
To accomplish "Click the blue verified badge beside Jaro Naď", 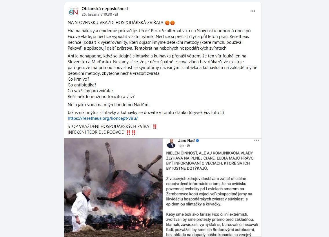I will tap(197, 141).
